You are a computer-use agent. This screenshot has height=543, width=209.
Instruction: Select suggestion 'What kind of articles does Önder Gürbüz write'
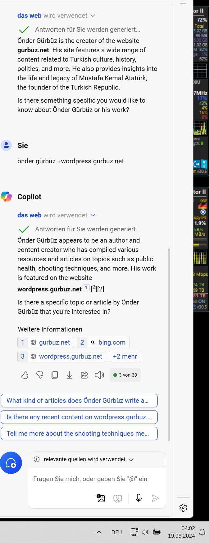(x=79, y=401)
